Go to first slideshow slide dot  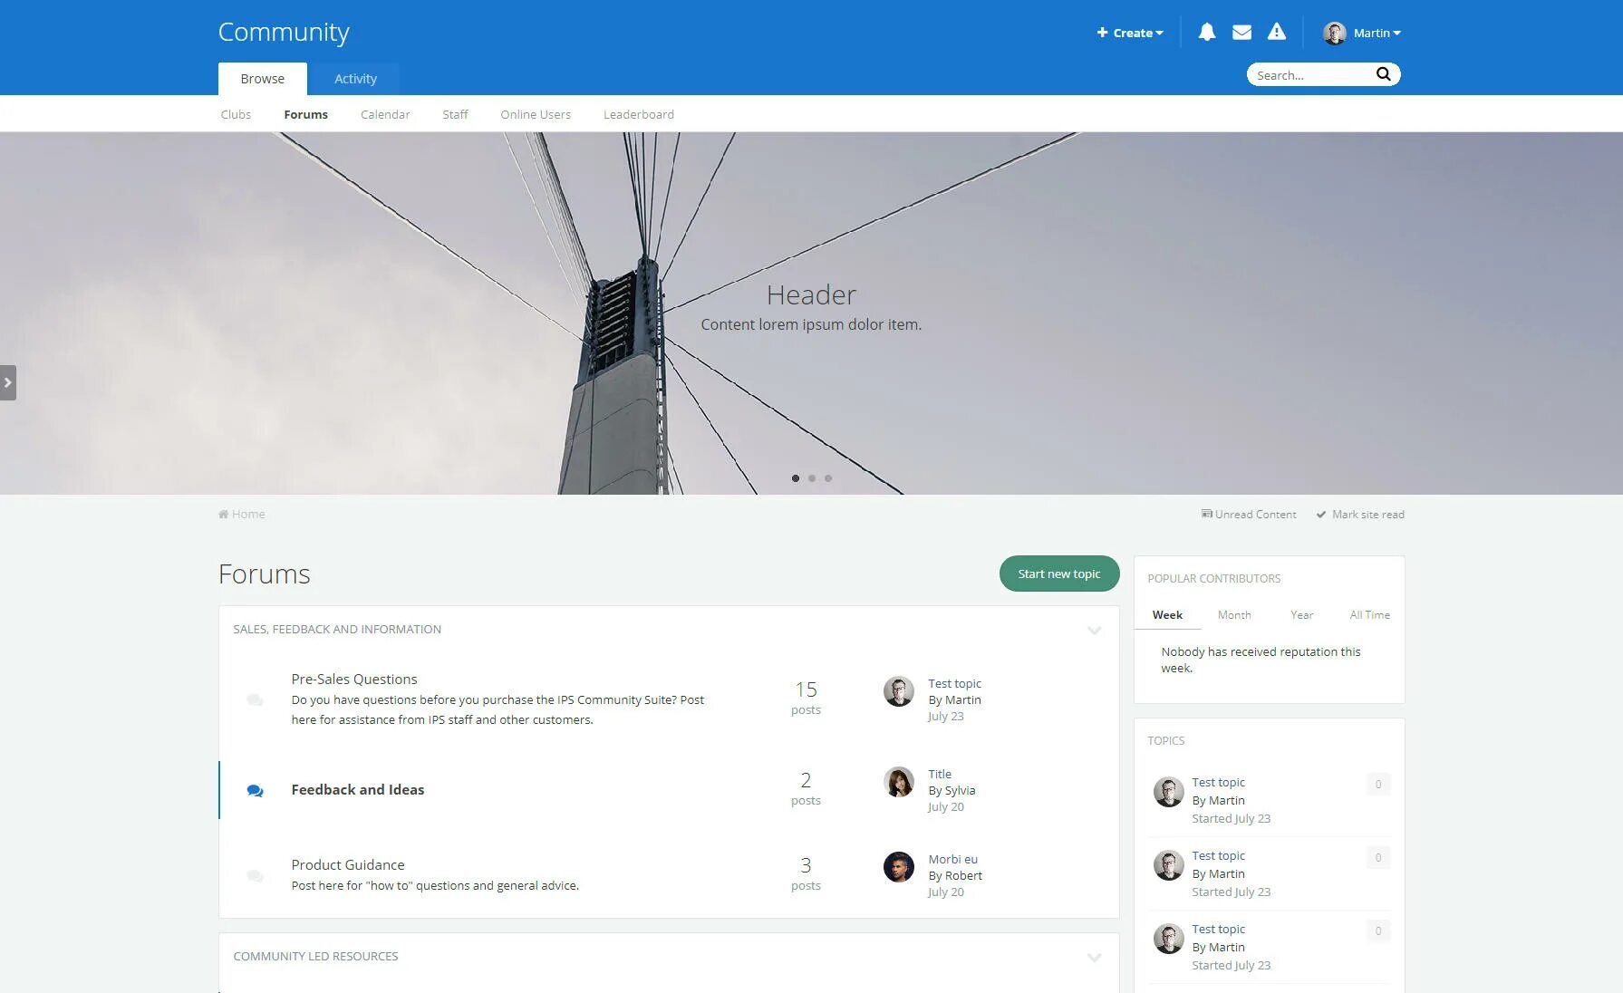tap(796, 478)
